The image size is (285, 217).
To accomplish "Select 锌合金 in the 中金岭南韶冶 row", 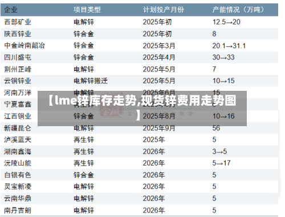I will pyautogui.click(x=84, y=46).
